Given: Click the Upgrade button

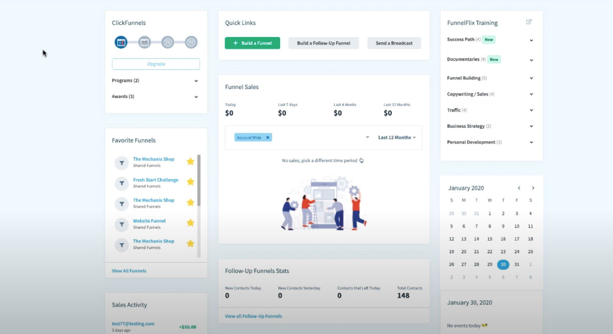Looking at the screenshot, I should pos(156,64).
